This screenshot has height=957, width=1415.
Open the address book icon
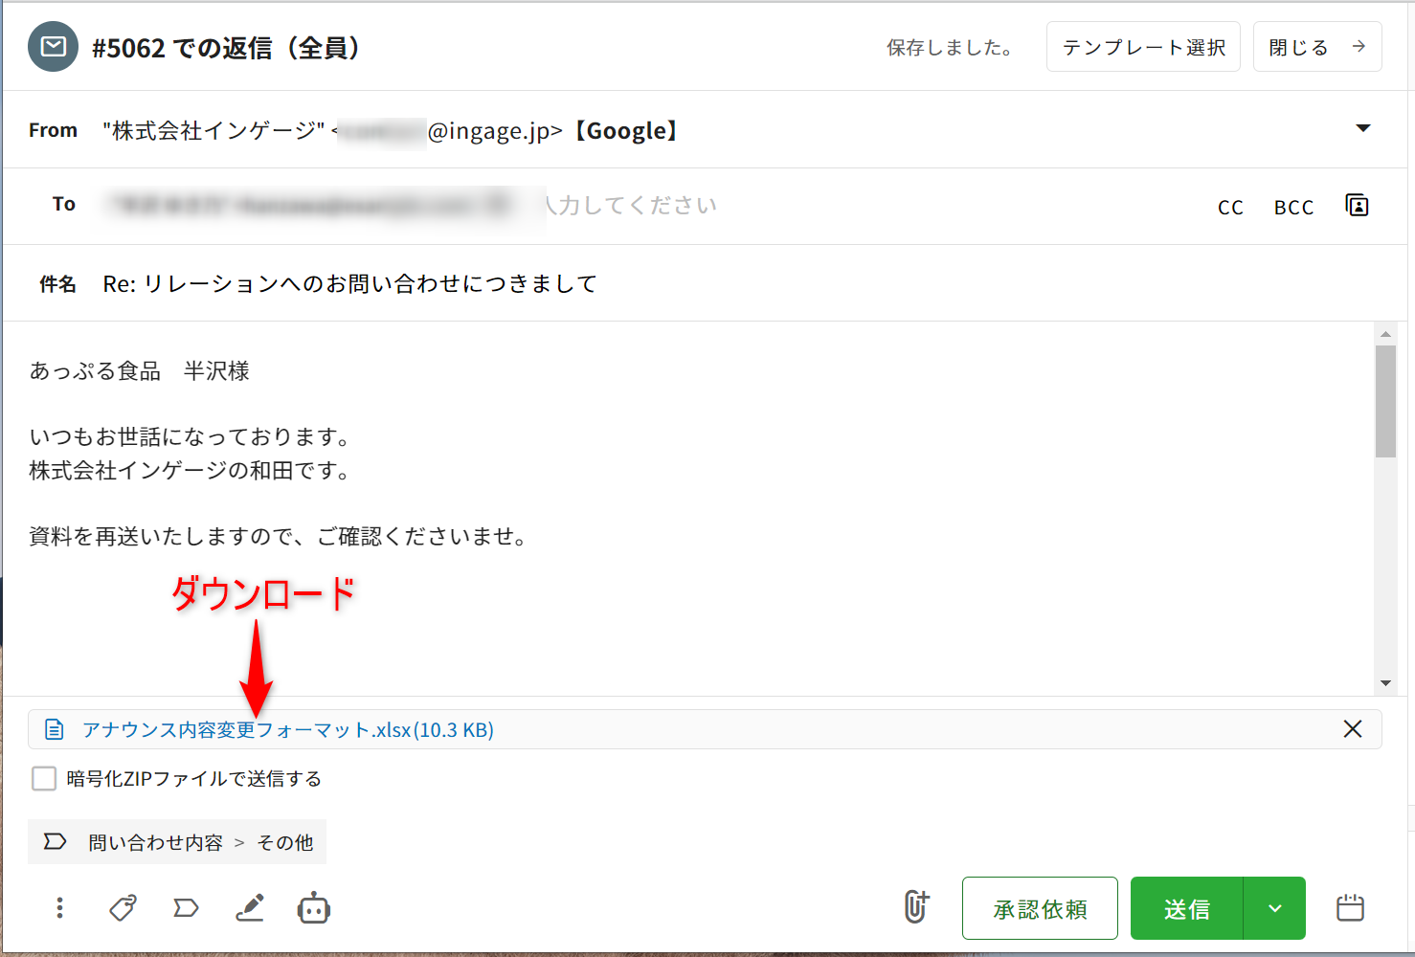pyautogui.click(x=1357, y=206)
